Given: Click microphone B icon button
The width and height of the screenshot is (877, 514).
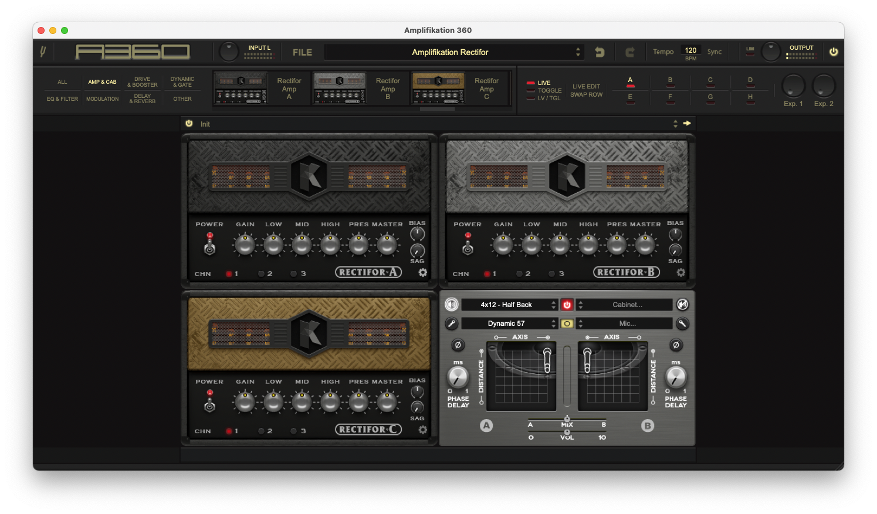Looking at the screenshot, I should pyautogui.click(x=682, y=324).
